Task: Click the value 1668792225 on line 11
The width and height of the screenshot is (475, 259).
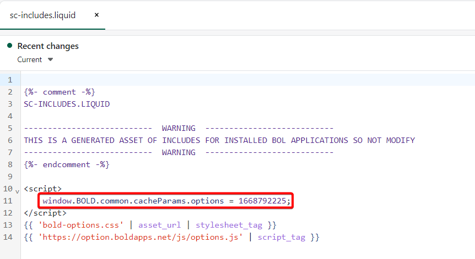Action: coord(262,201)
